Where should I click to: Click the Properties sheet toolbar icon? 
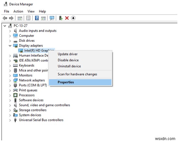click(x=28, y=18)
